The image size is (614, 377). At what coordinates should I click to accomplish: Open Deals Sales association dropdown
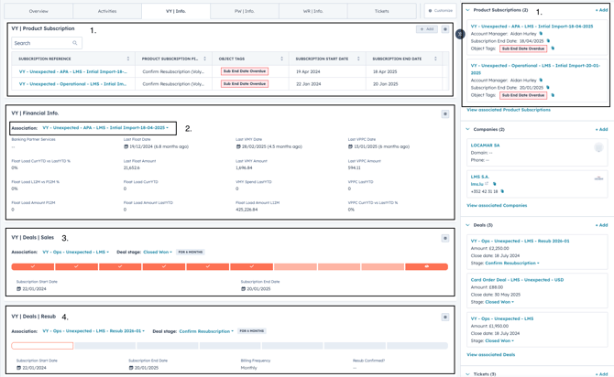pyautogui.click(x=75, y=253)
